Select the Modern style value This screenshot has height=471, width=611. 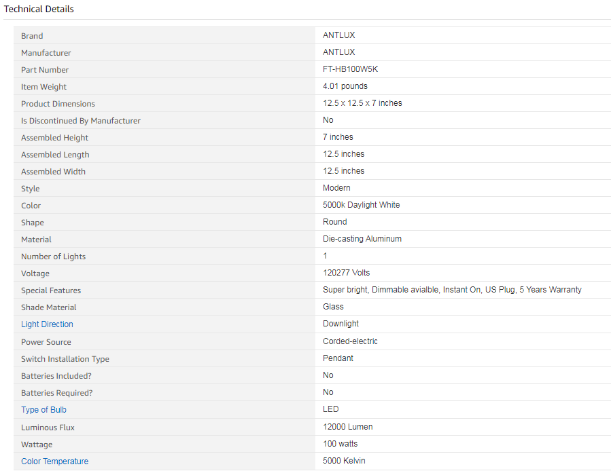(336, 188)
